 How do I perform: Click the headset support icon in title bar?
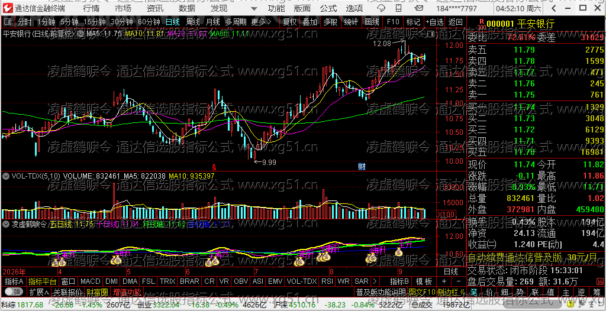pos(382,8)
